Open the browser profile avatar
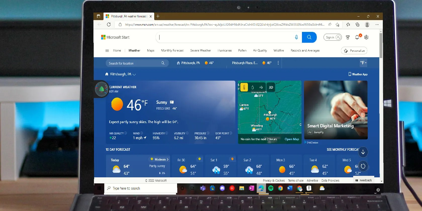This screenshot has height=211, width=422. [367, 24]
